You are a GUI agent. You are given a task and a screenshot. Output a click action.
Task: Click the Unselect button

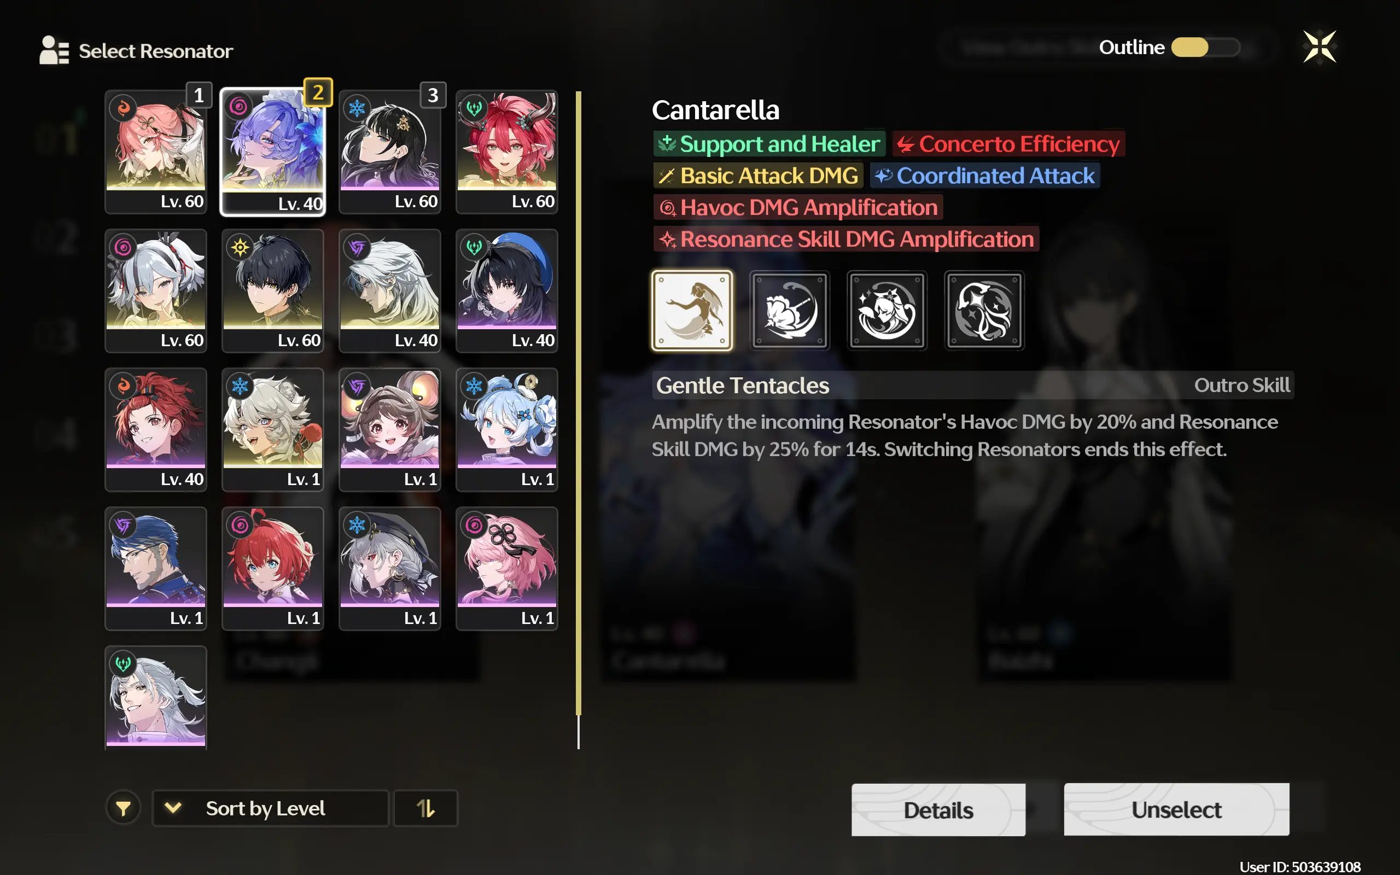point(1176,809)
